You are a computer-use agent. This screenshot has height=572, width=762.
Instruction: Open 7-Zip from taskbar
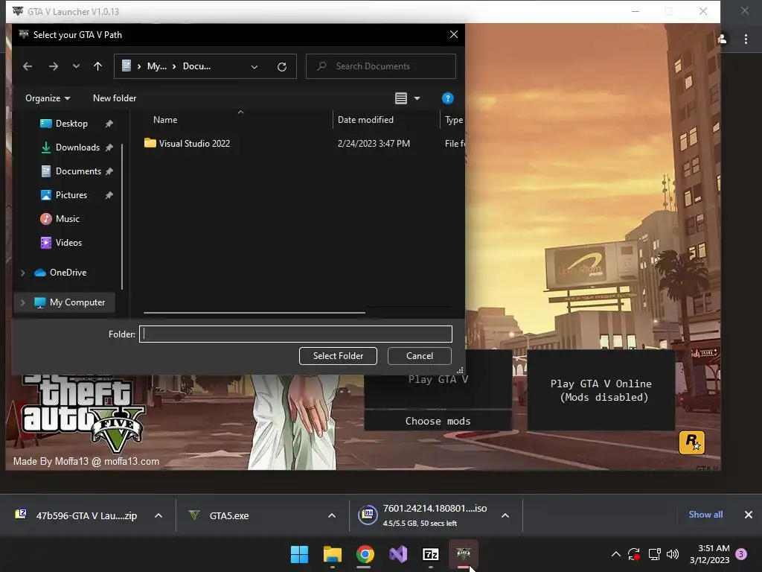click(431, 554)
